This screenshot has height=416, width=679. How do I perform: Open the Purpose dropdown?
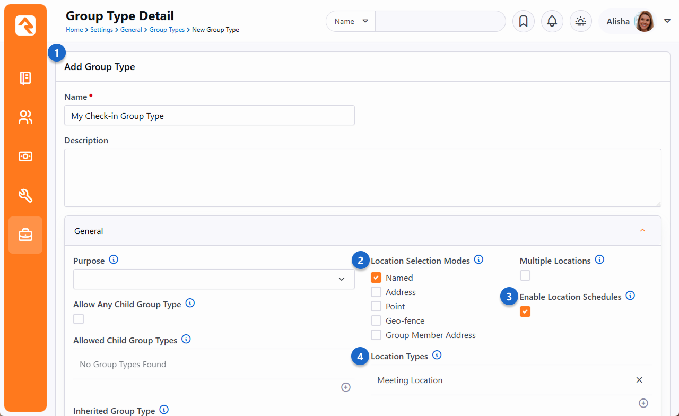pyautogui.click(x=214, y=279)
